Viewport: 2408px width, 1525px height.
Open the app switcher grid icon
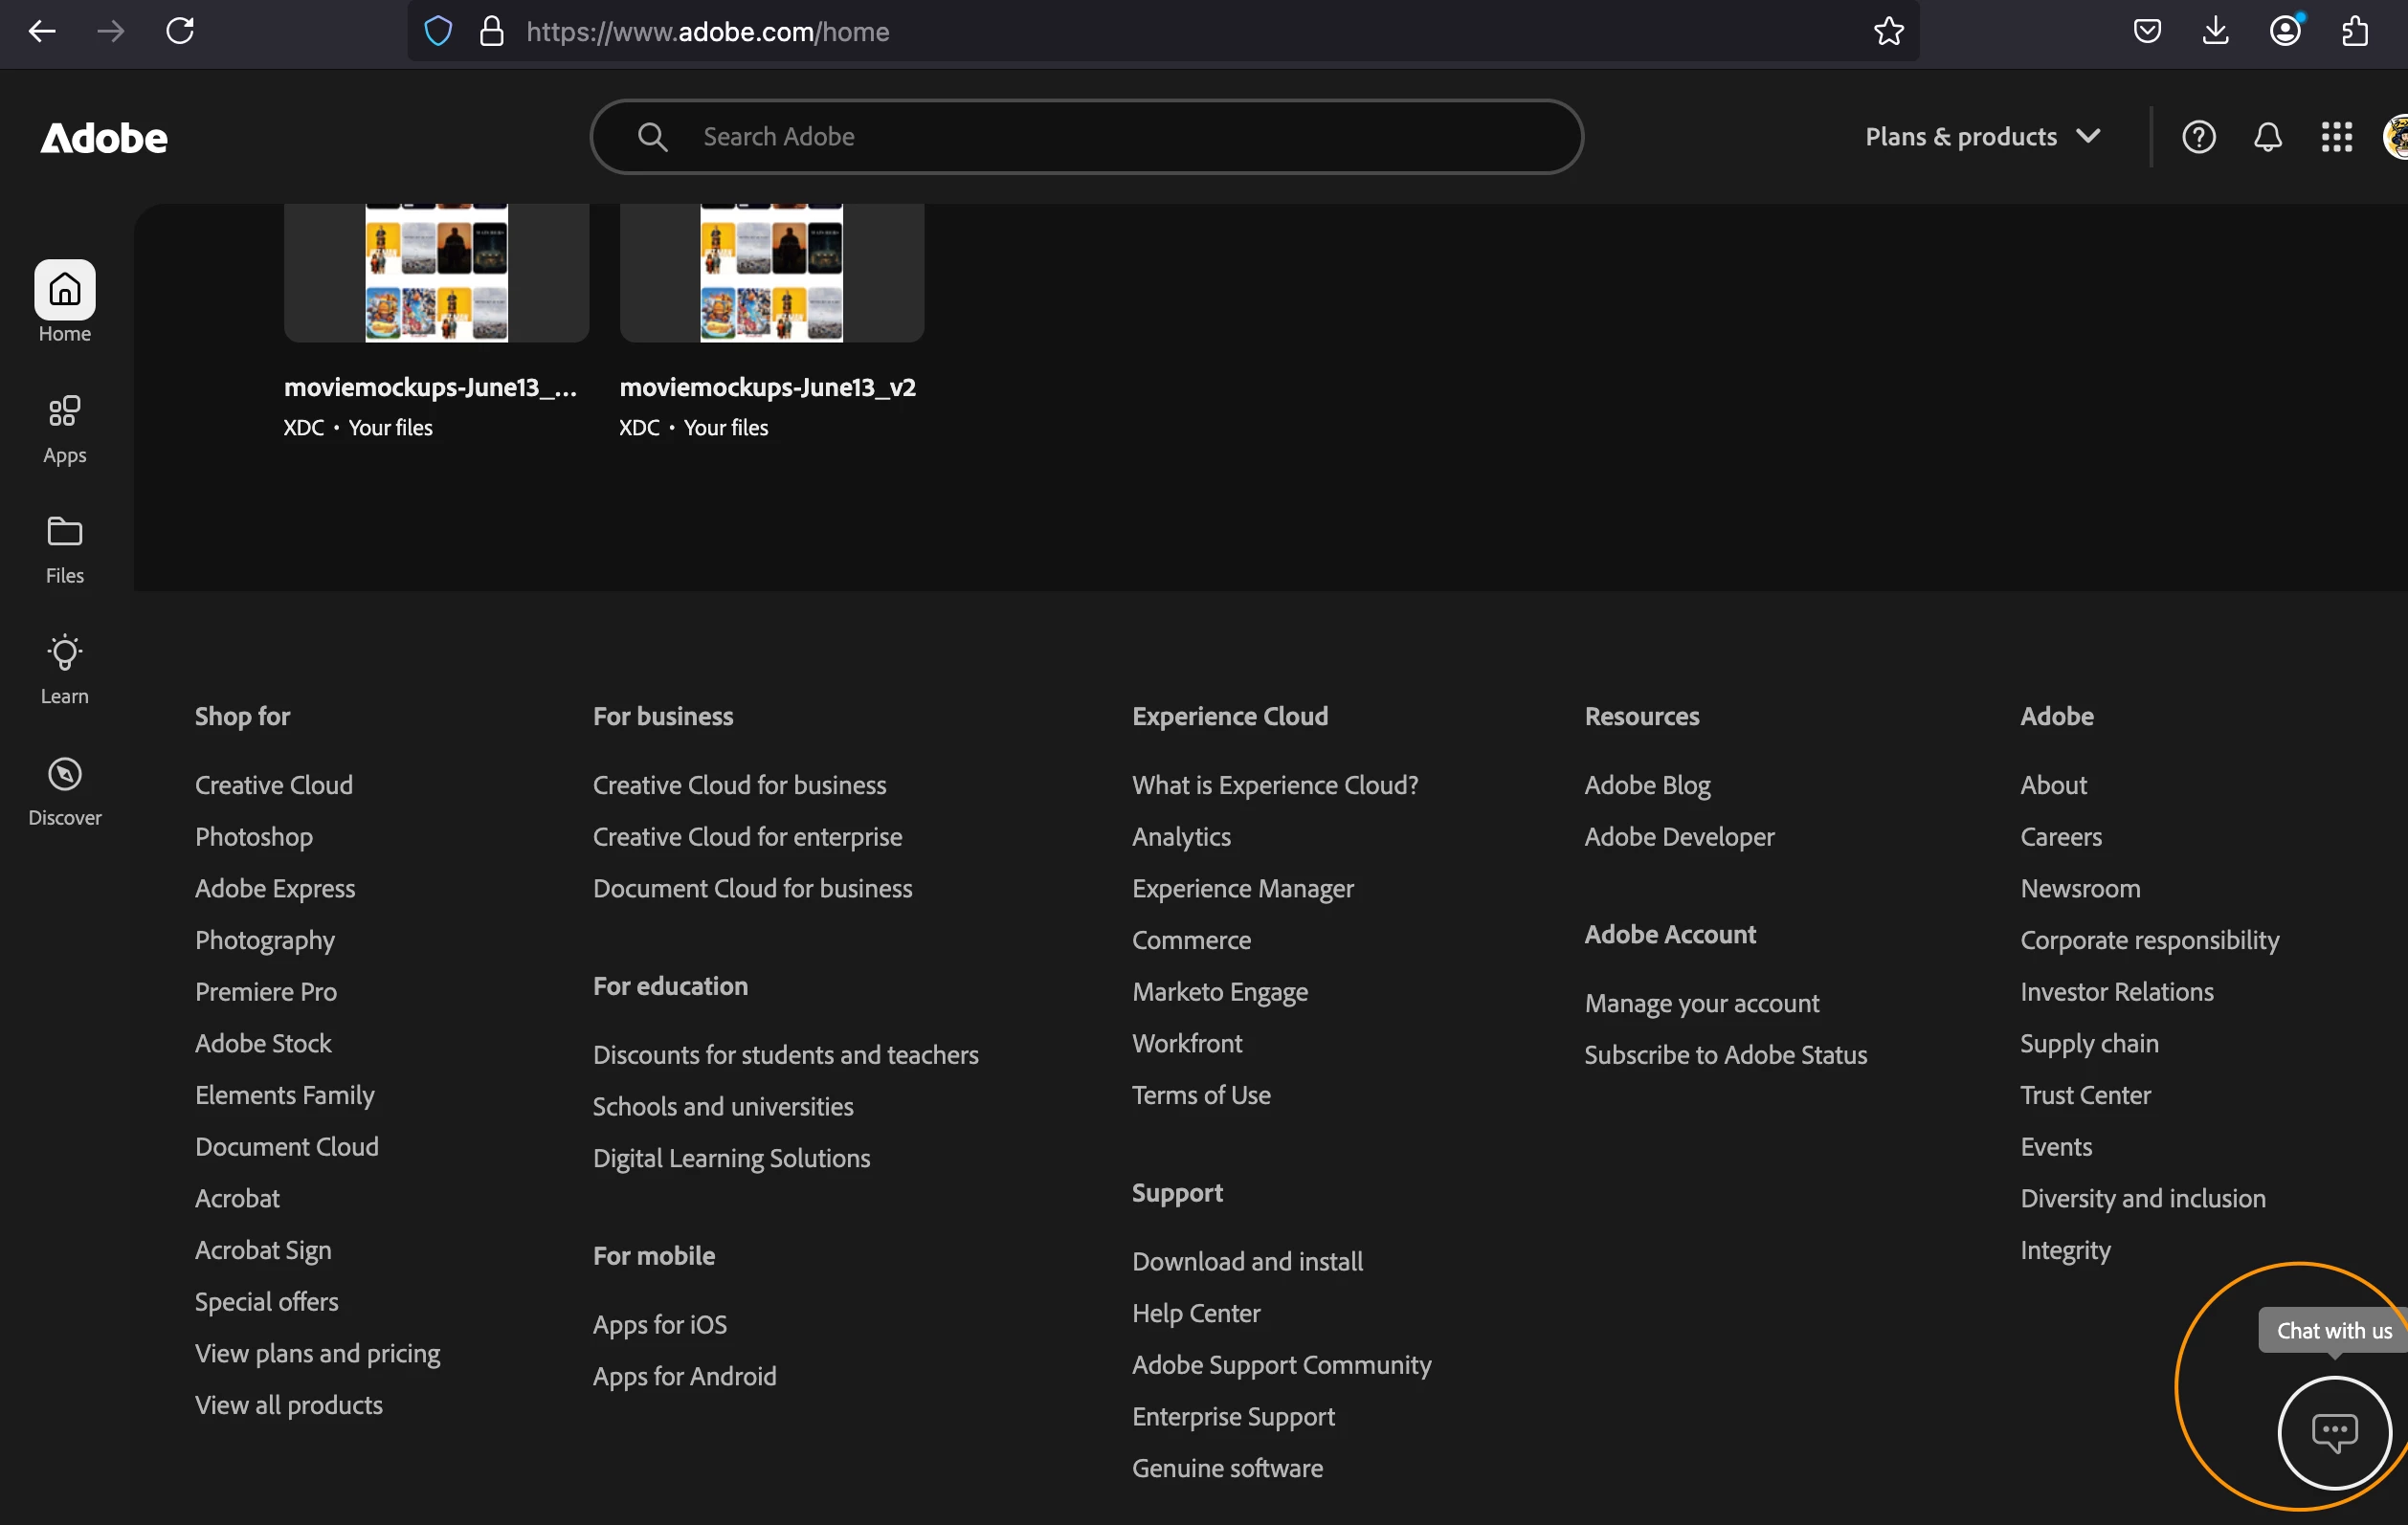click(2336, 137)
